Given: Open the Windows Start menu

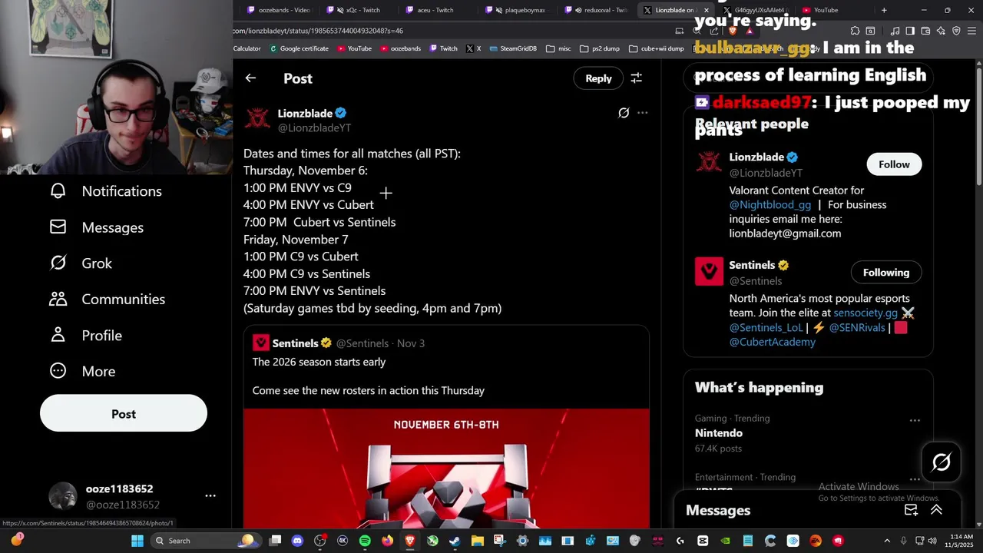Looking at the screenshot, I should tap(137, 541).
